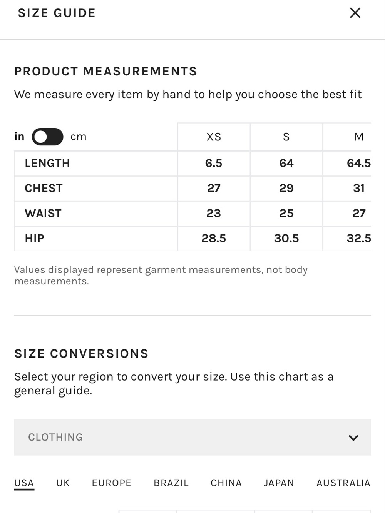Select the Hip measurement row label

[x=35, y=238]
